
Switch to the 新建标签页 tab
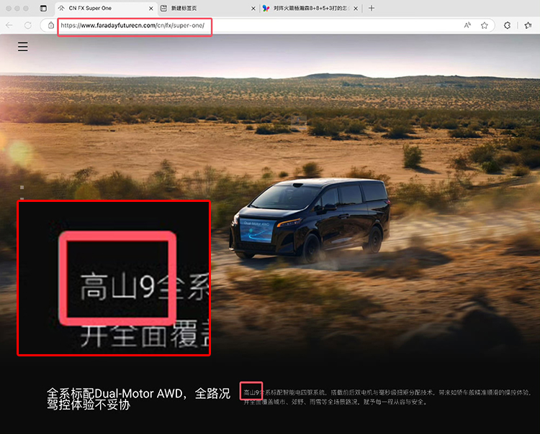(209, 8)
